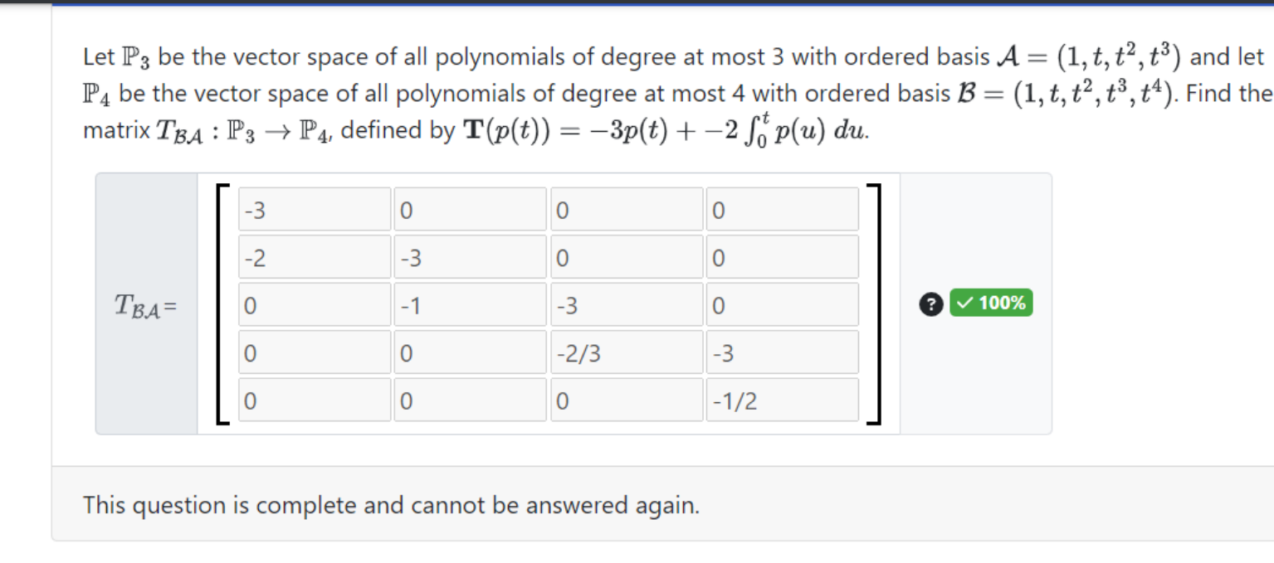Click the zero in the top-right matrix cell
Screen dimensions: 1274x563
click(781, 209)
